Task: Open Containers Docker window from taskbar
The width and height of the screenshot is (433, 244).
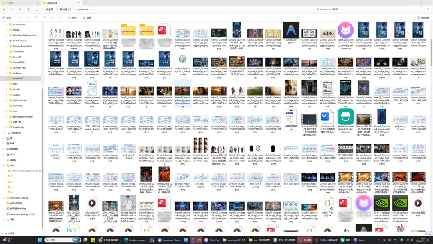Action: point(169,240)
